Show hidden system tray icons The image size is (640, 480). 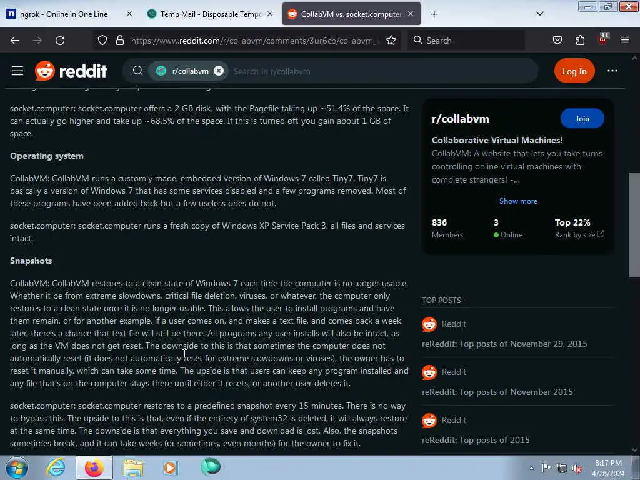point(531,468)
